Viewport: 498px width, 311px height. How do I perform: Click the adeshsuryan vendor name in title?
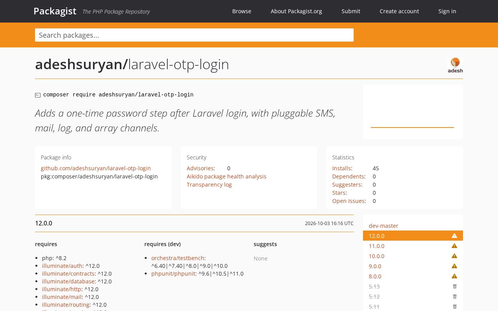79,65
